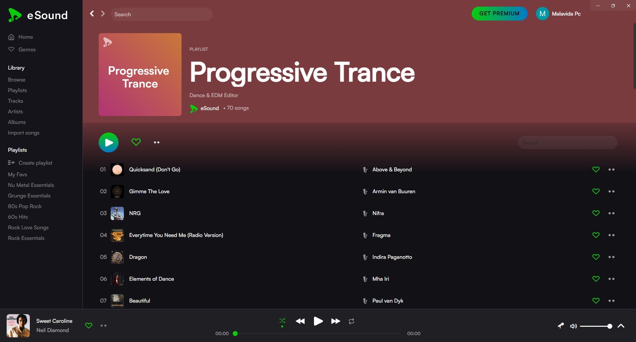Skip to previous track

300,321
